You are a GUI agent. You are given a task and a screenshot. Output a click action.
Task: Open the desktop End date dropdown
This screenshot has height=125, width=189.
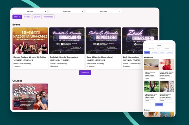coord(103,11)
